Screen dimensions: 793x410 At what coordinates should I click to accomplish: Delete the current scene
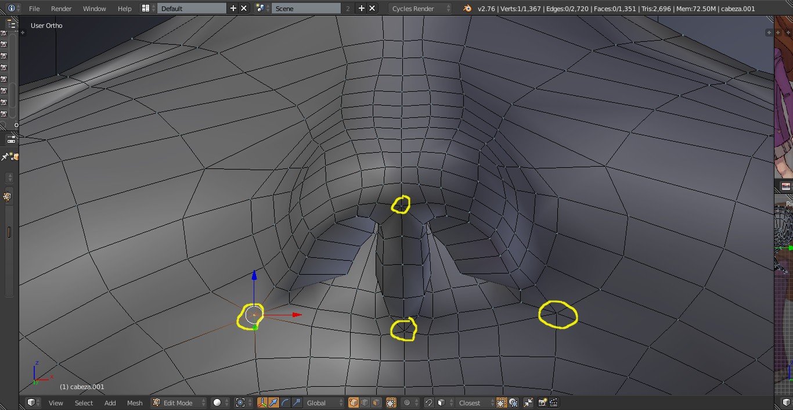(372, 8)
